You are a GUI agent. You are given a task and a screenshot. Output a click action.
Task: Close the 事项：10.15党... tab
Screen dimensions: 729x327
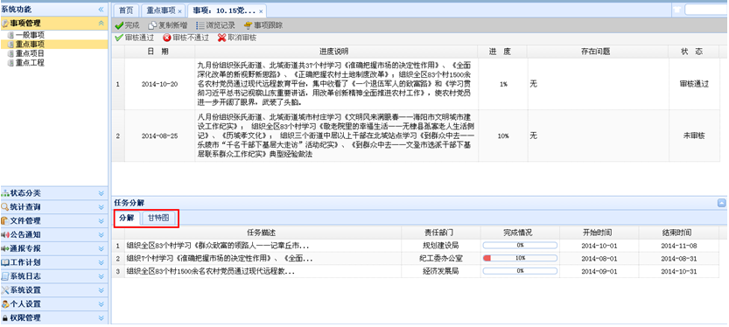(x=261, y=11)
